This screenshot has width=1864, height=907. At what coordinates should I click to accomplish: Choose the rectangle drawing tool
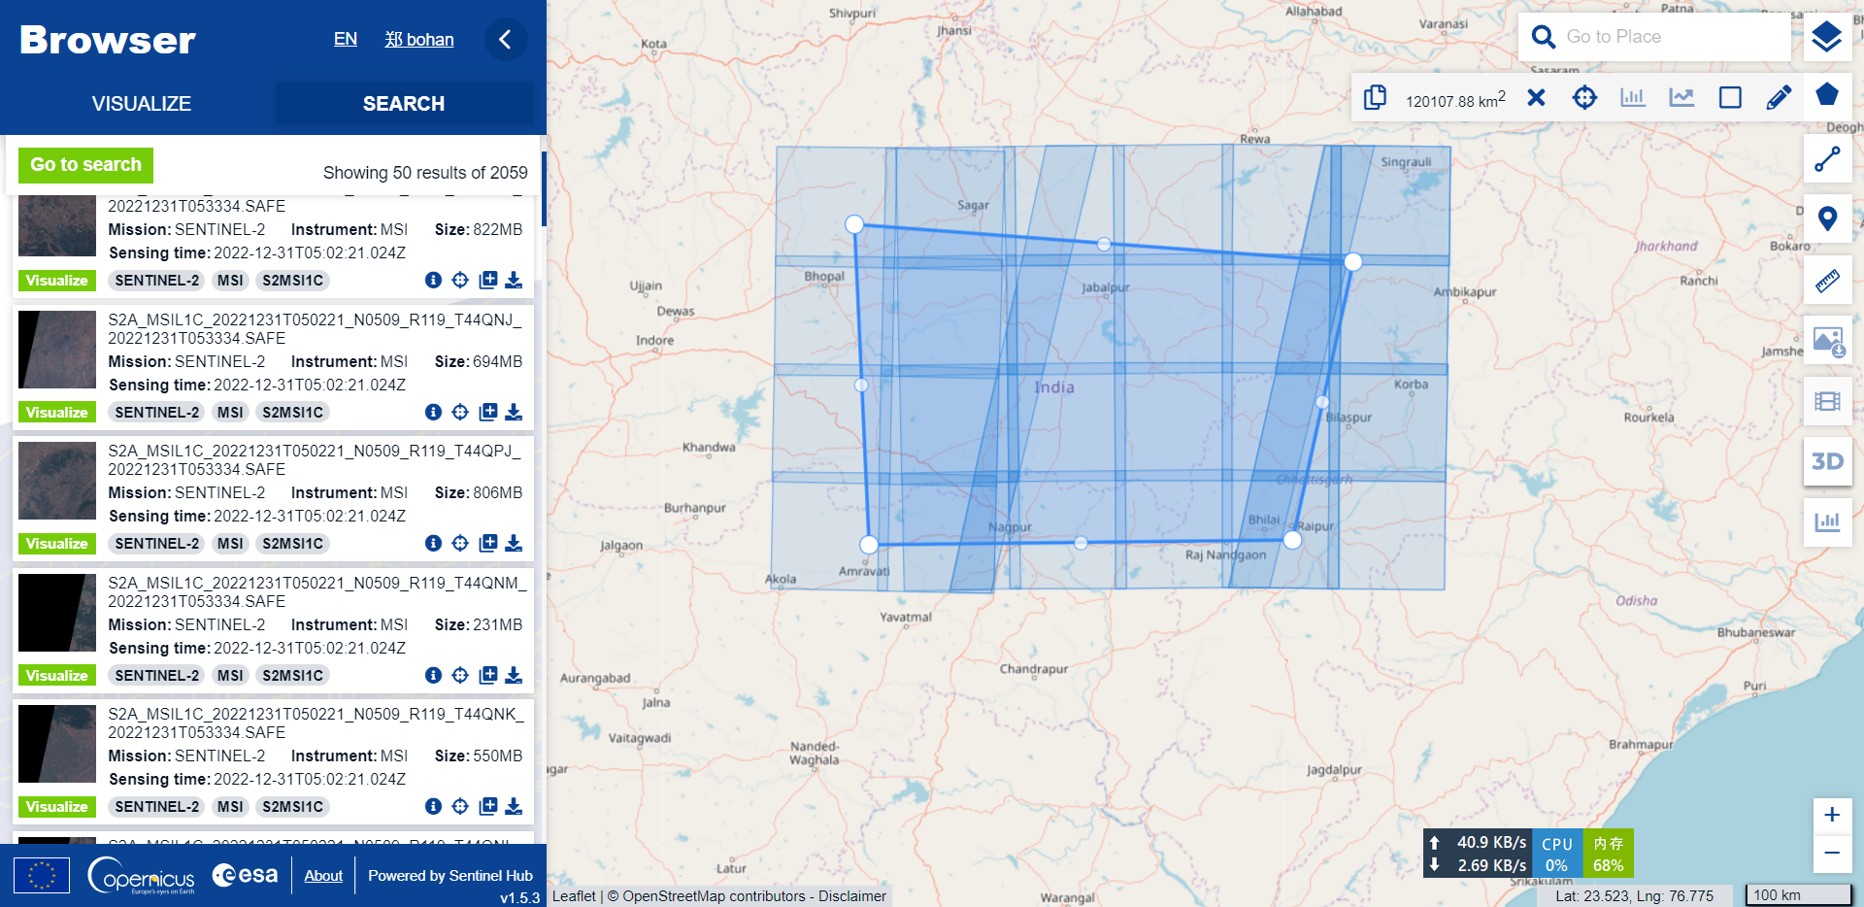click(x=1730, y=97)
